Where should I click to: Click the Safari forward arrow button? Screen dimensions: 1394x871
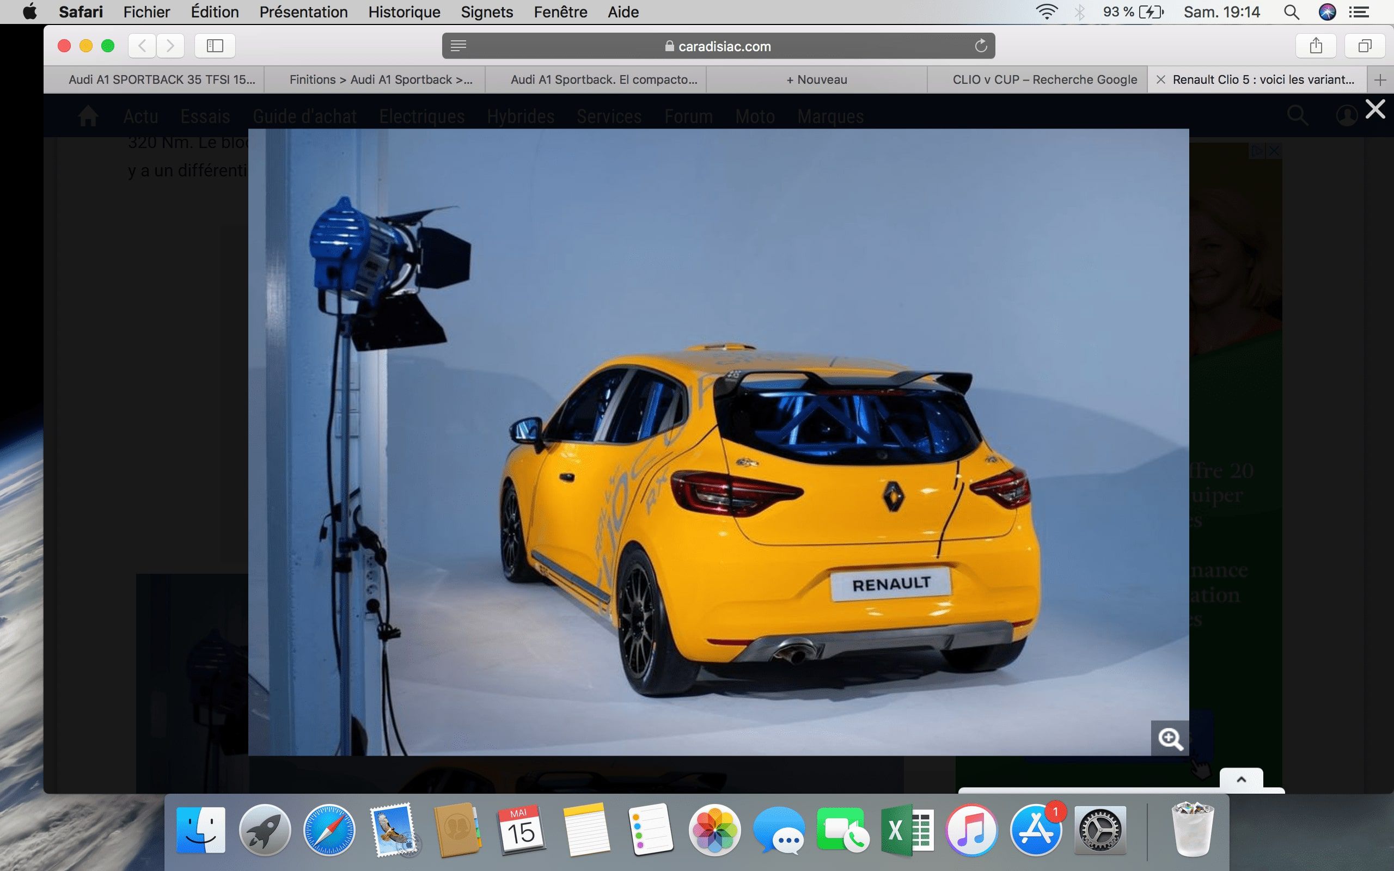pyautogui.click(x=170, y=46)
